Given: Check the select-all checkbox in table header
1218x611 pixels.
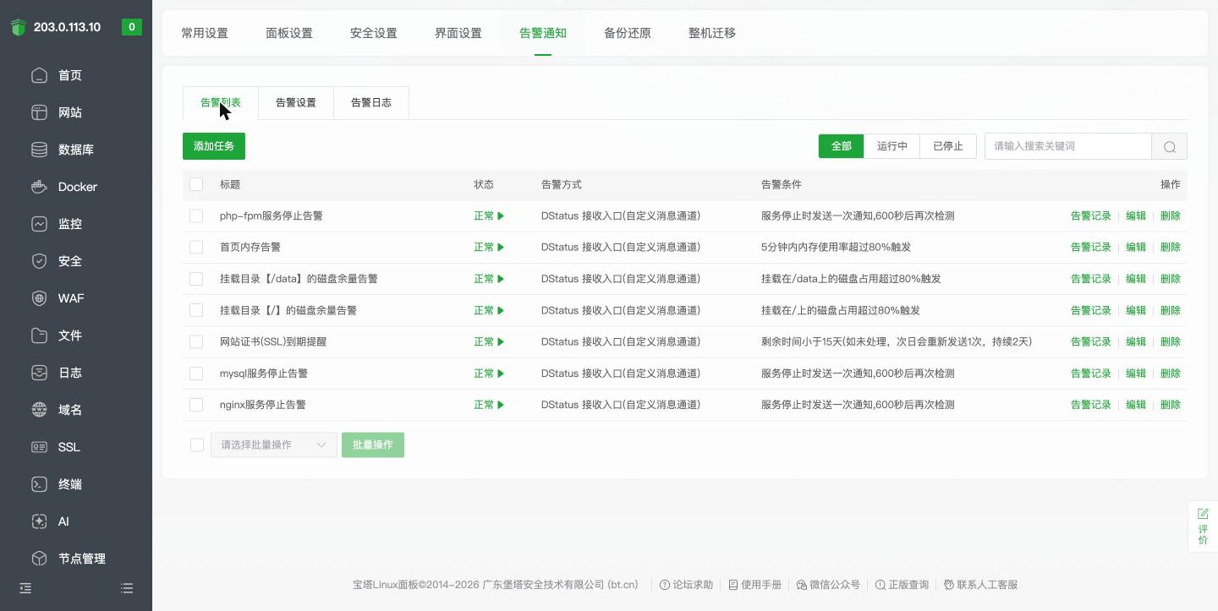Looking at the screenshot, I should click(x=196, y=184).
